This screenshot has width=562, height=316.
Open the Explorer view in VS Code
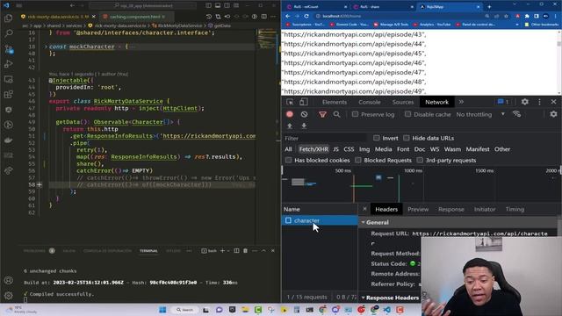(x=8, y=18)
